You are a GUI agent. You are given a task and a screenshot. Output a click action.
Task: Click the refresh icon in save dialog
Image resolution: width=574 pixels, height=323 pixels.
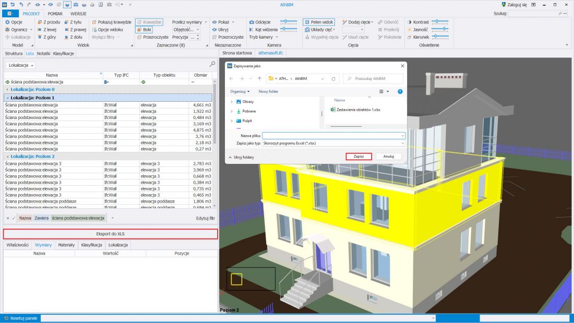[x=333, y=79]
